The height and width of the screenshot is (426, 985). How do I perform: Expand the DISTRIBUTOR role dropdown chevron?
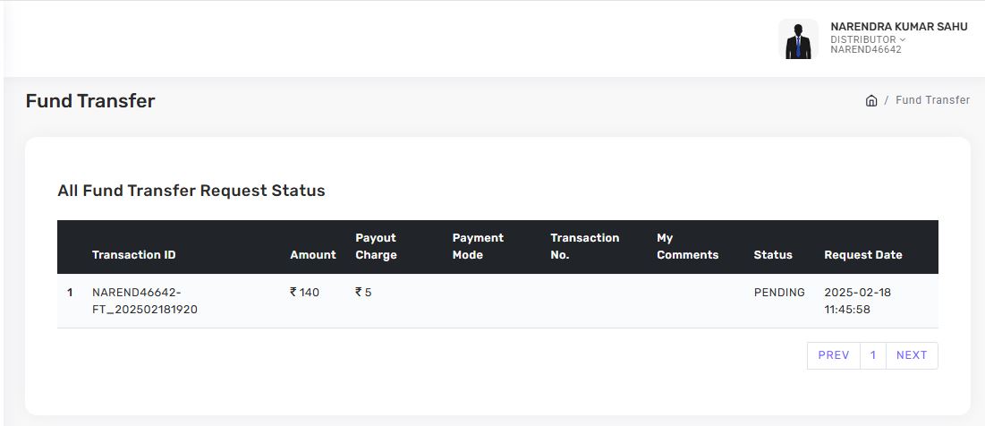pos(903,39)
